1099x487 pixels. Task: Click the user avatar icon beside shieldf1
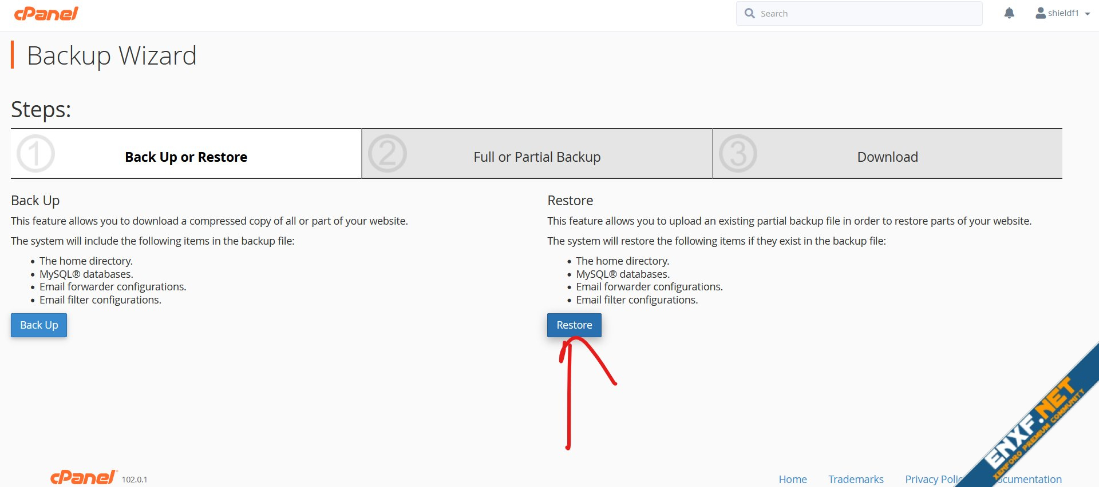1040,13
